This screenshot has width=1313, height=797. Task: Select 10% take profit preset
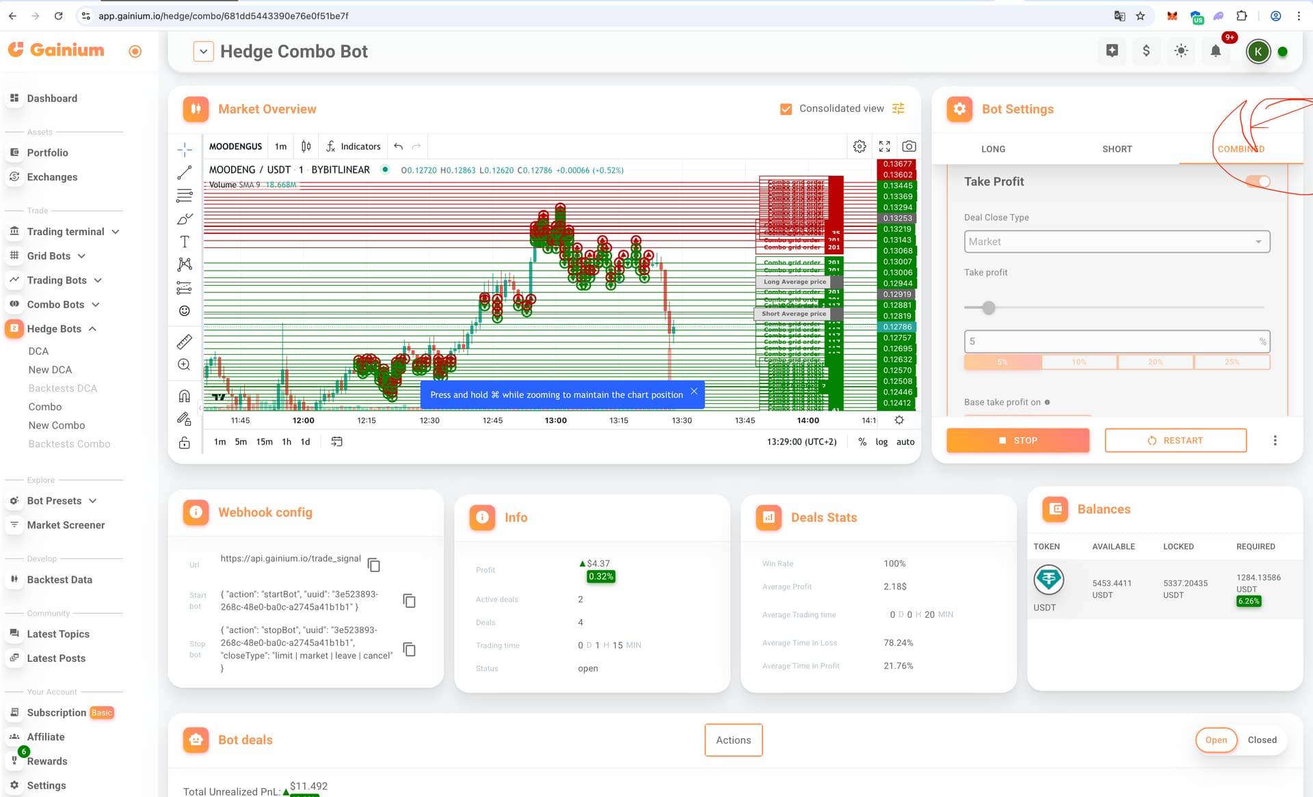pos(1079,362)
